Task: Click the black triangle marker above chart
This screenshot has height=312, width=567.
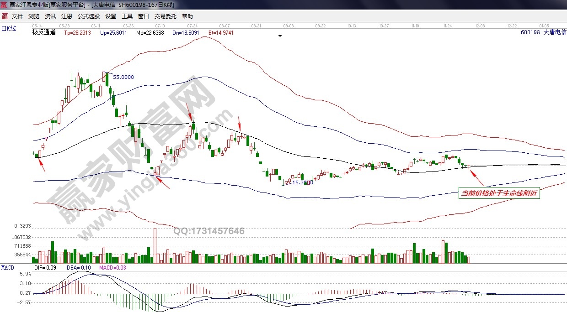Action: click(x=280, y=36)
